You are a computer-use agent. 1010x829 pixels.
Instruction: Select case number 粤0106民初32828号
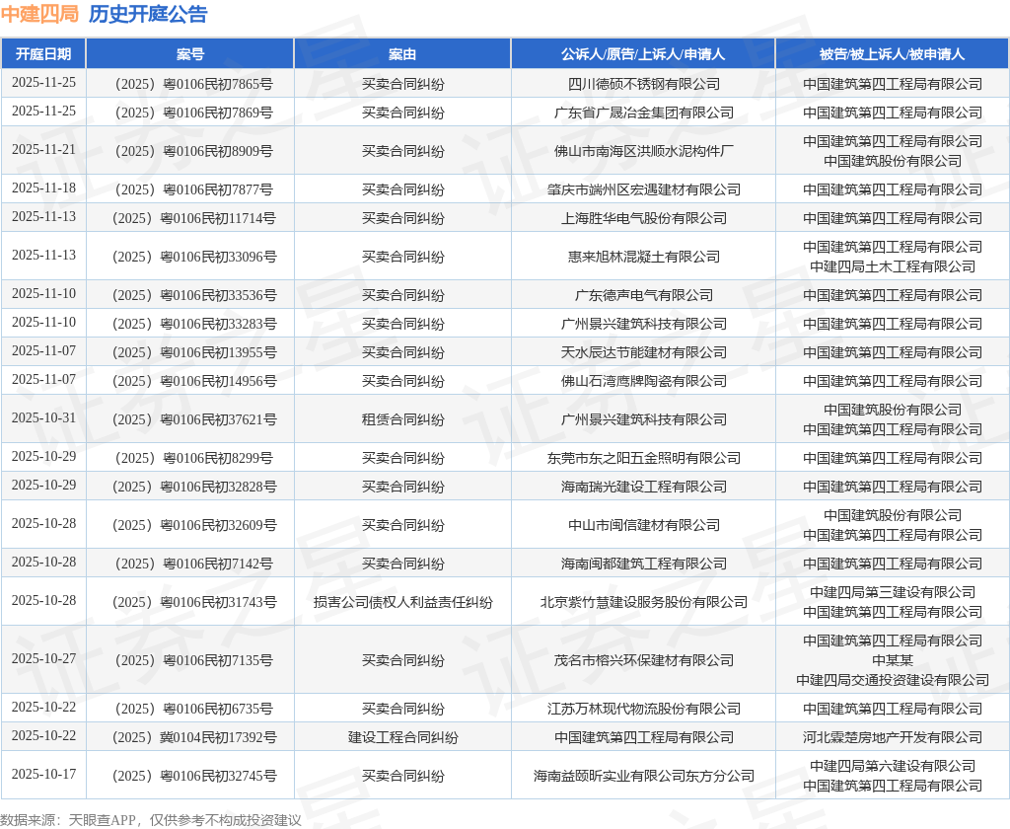pyautogui.click(x=218, y=487)
